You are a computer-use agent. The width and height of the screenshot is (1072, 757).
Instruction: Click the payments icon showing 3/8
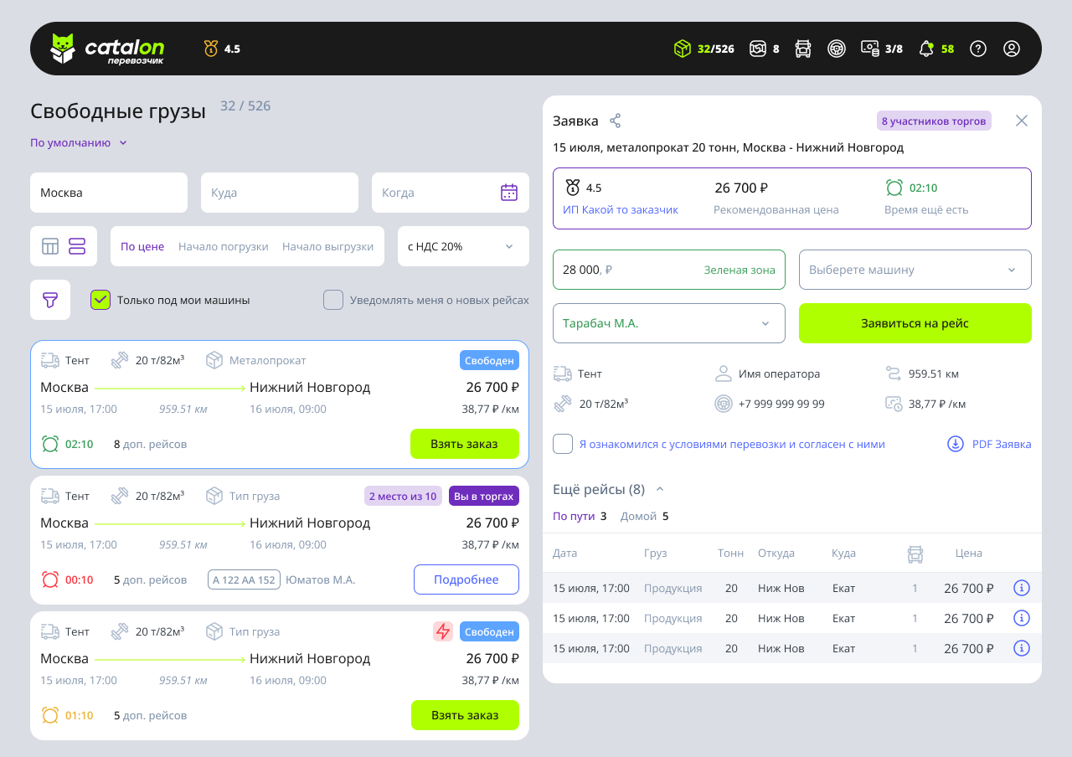tap(870, 49)
